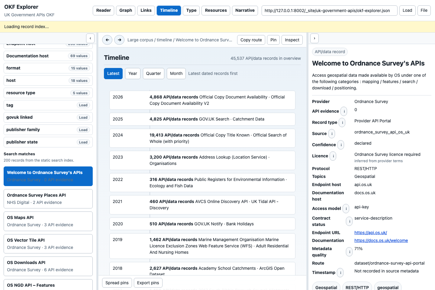Open the 2019 timeline entry
Screen dimensions: 435x290
coord(202,246)
